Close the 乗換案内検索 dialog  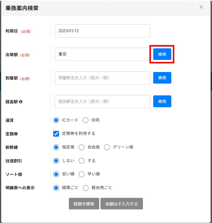(201, 7)
